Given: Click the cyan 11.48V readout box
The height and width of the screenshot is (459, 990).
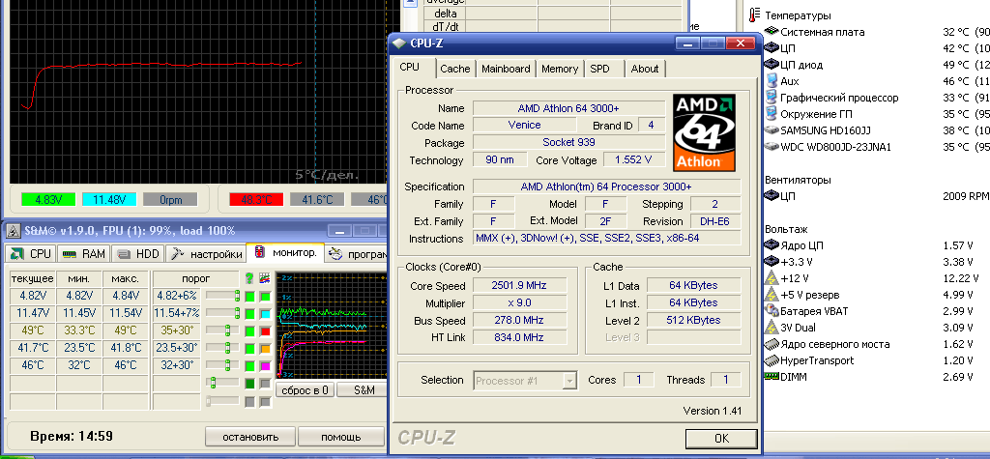Looking at the screenshot, I should [x=108, y=199].
